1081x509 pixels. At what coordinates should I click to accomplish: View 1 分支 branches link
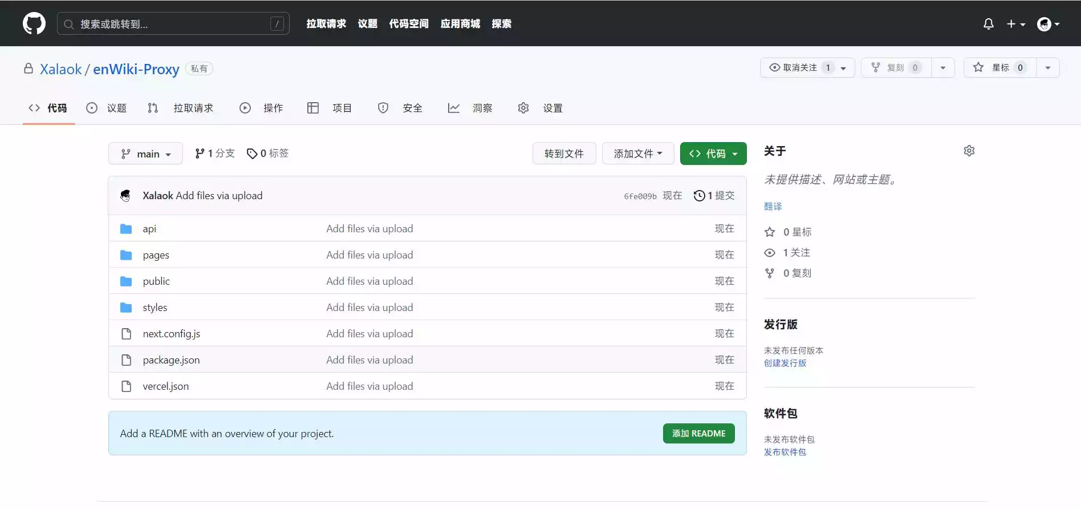click(x=215, y=153)
